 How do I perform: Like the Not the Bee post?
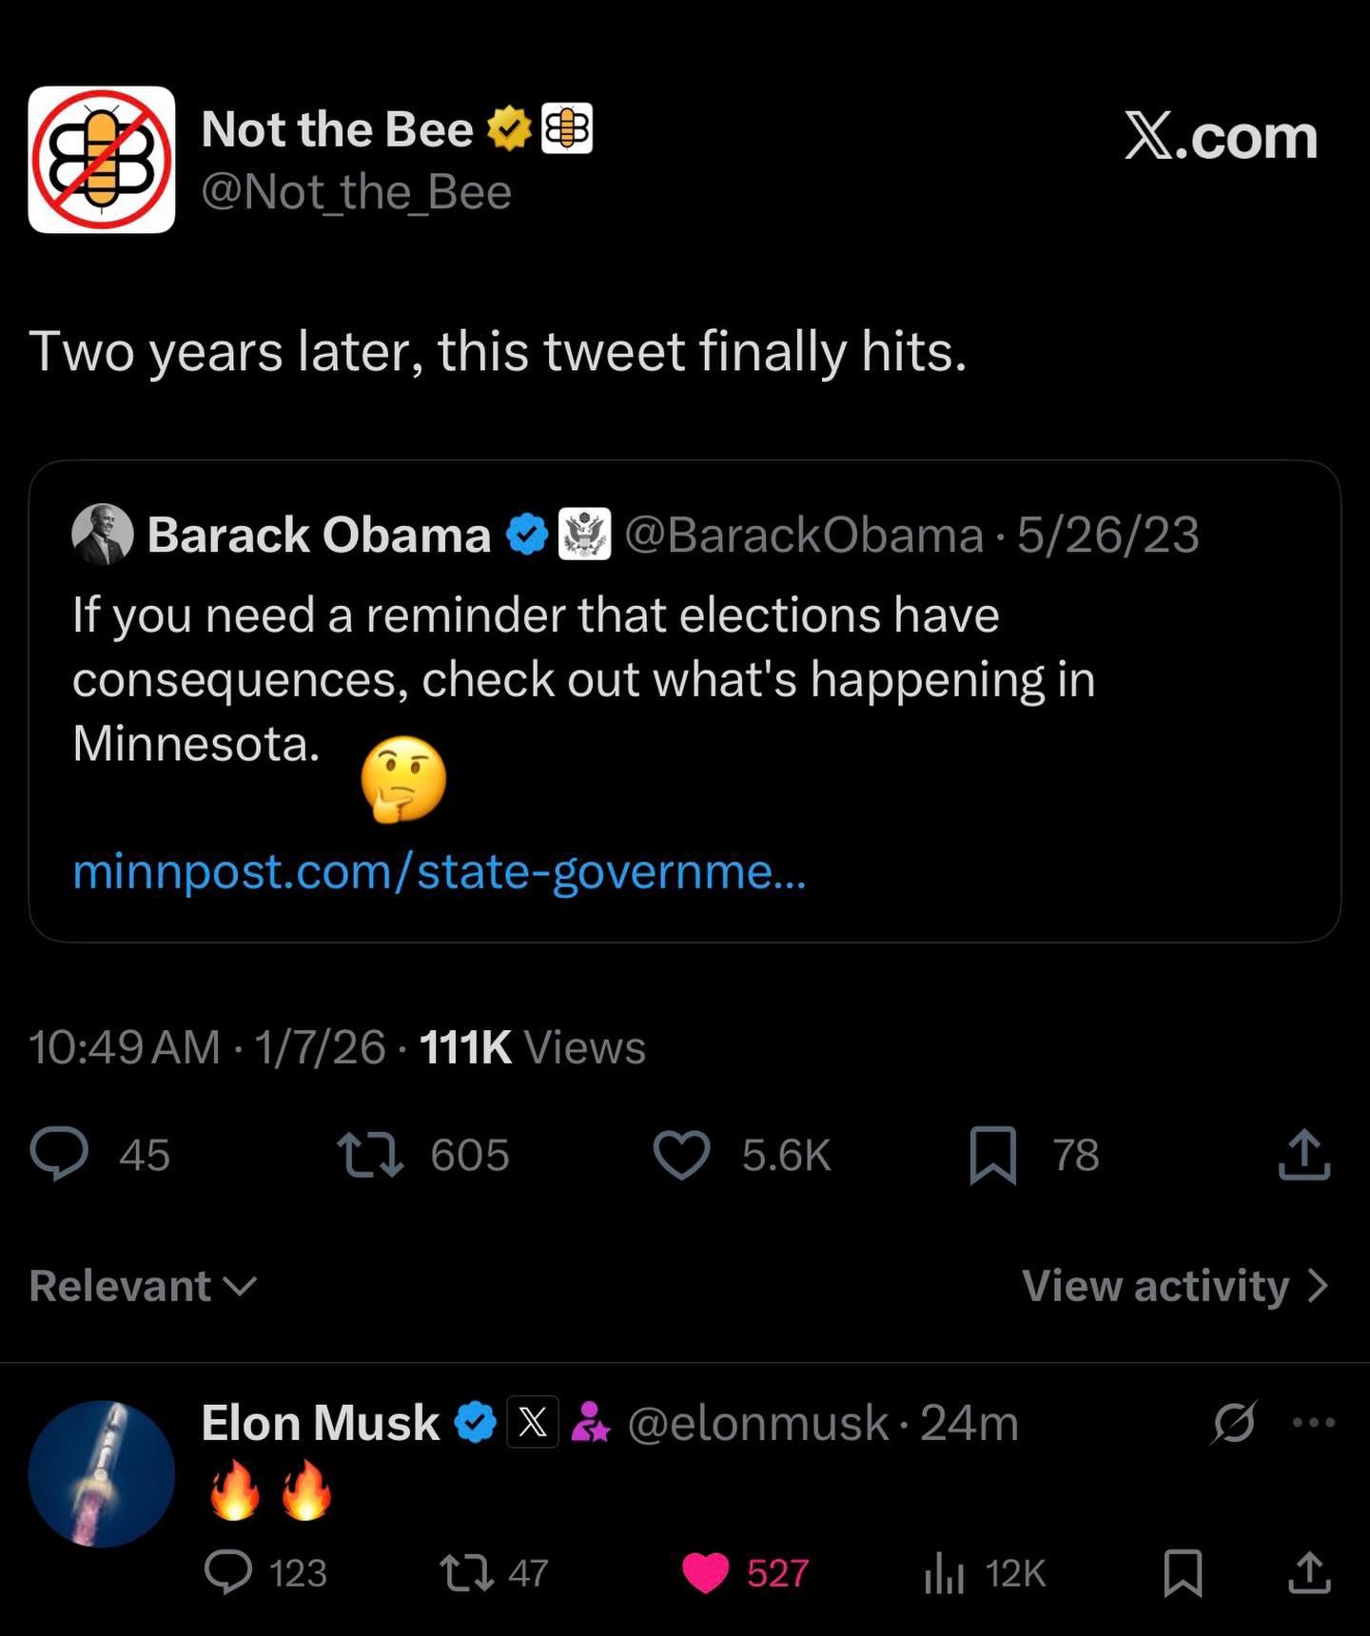click(x=682, y=1155)
